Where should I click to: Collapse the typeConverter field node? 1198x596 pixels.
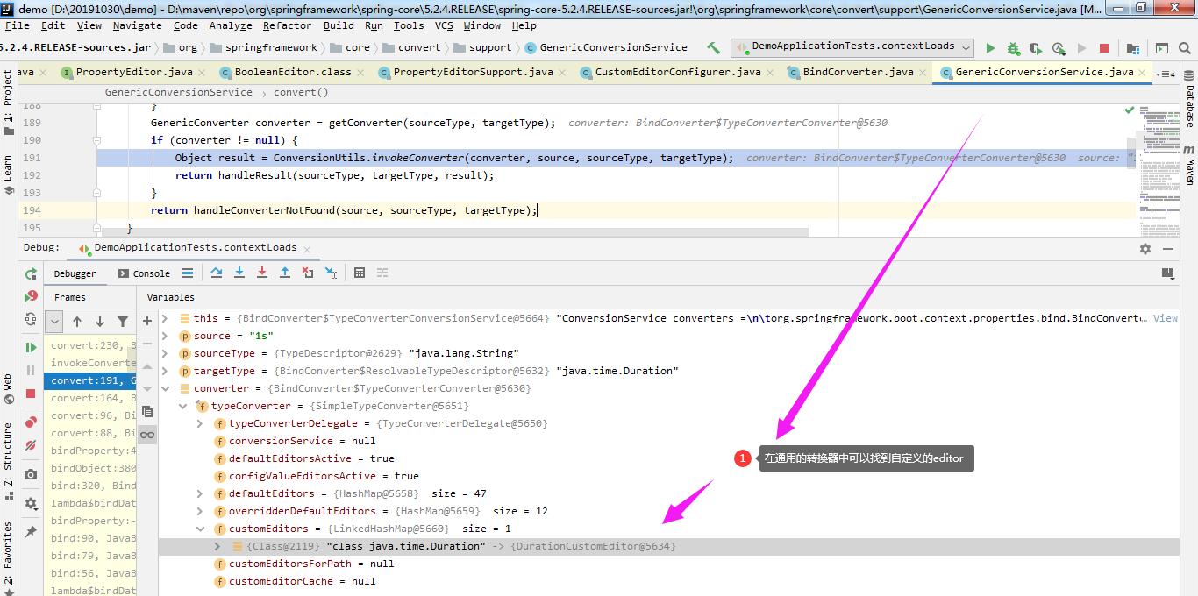(182, 406)
